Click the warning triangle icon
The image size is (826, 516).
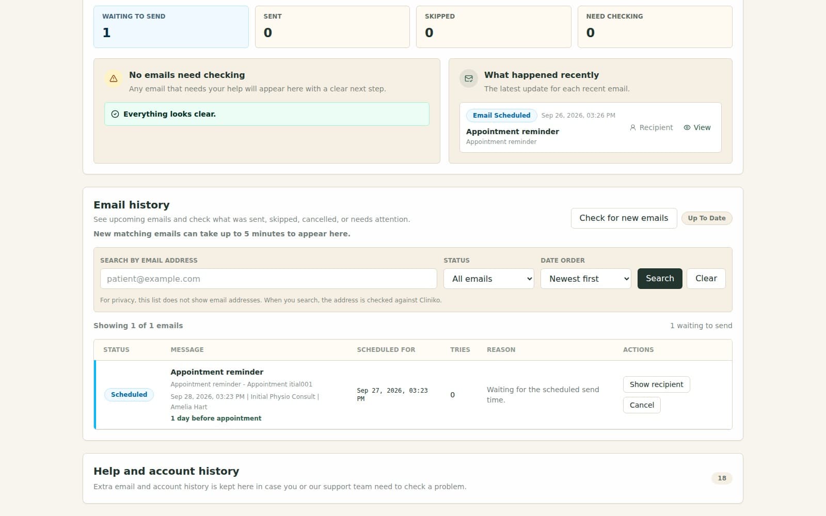[x=114, y=78]
